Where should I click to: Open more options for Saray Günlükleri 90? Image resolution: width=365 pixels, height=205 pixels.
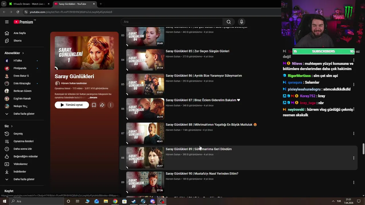(354, 183)
